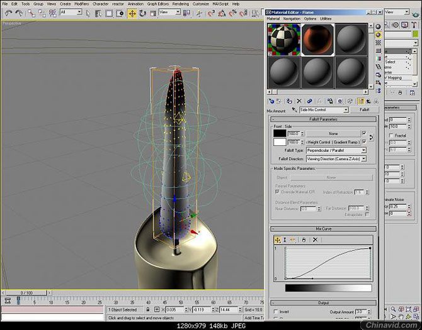422x330 pixels.
Task: Activate the Select Object arrow tool
Action: click(x=88, y=13)
